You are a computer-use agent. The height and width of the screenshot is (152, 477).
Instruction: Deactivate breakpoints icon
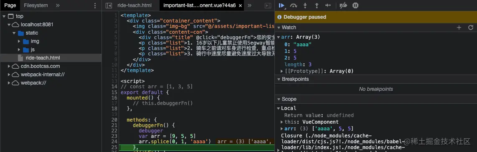click(343, 5)
